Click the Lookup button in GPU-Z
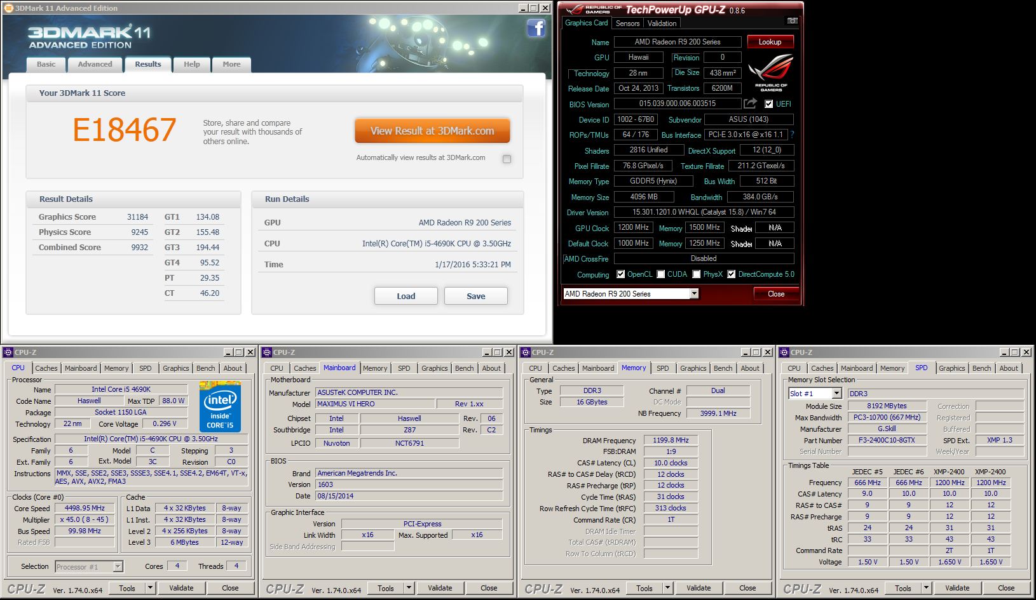 (770, 42)
